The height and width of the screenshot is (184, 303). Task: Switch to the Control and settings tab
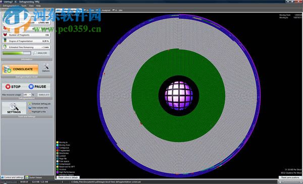point(12,177)
